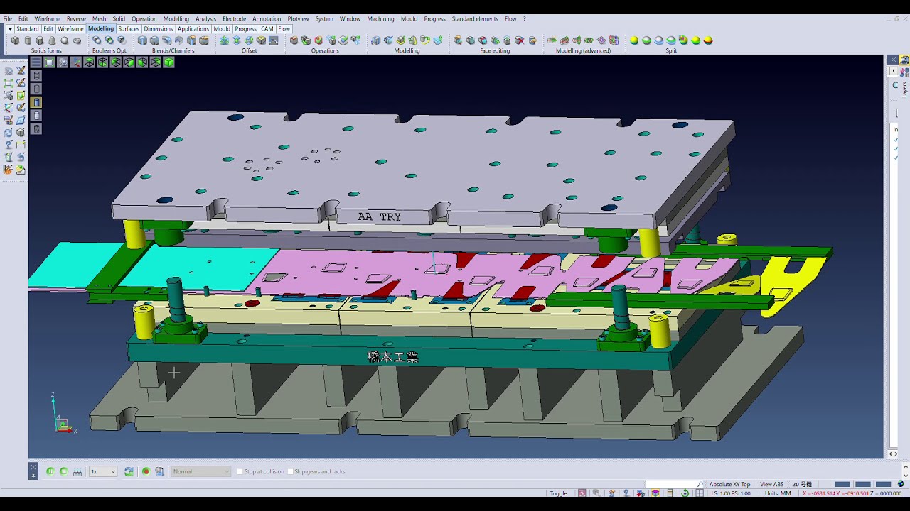
Task: Click the first Booleans Opt. icon
Action: click(x=97, y=40)
